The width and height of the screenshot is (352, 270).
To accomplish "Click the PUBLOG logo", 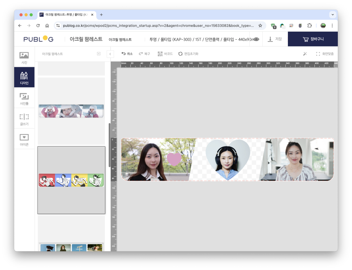I will pyautogui.click(x=38, y=39).
